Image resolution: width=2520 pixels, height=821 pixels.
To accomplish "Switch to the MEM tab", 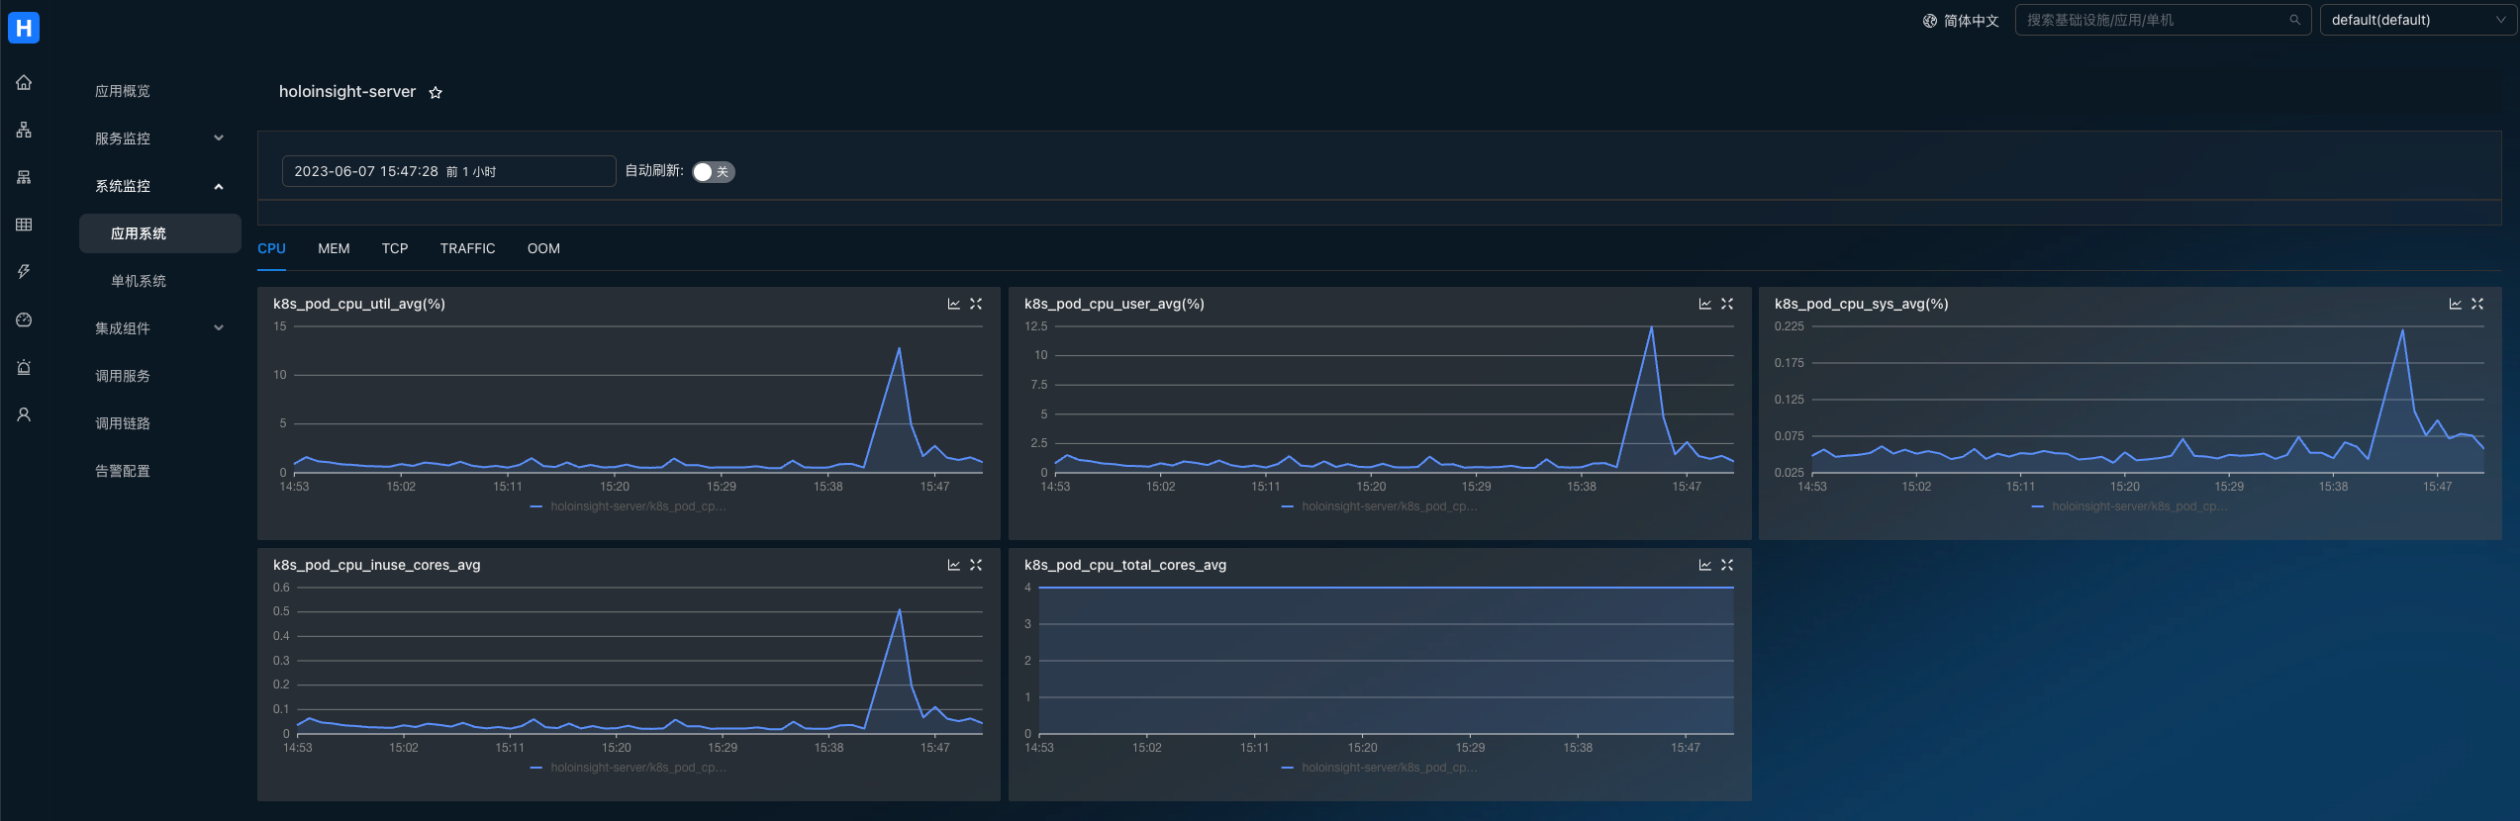I will [334, 248].
